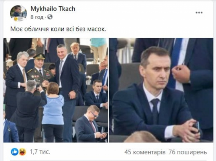This screenshot has width=216, height=161.
Task: Click the laughing Haha reaction icon
Action: coord(23,152)
